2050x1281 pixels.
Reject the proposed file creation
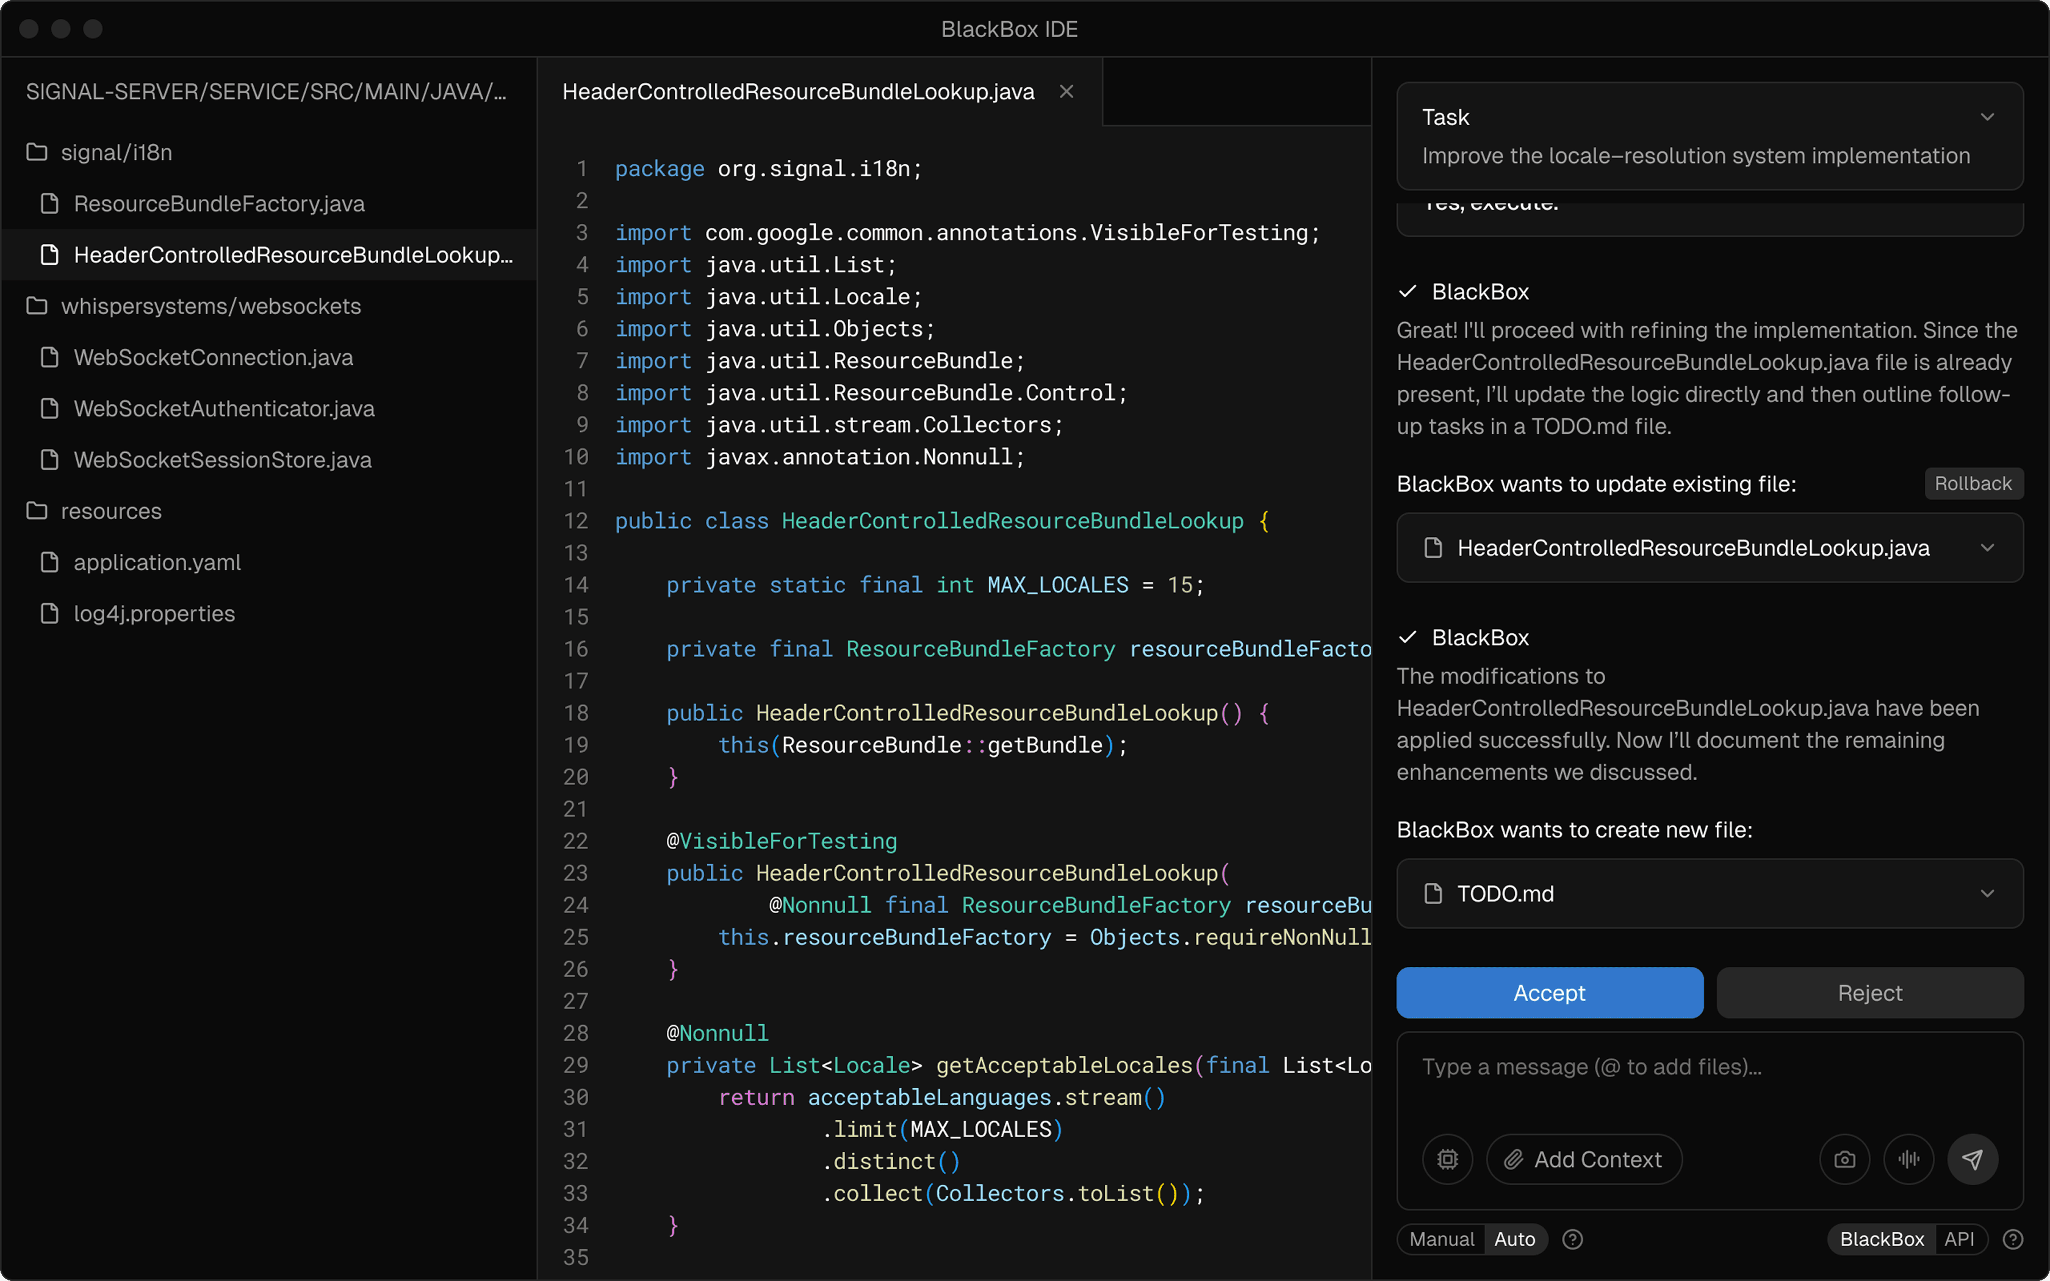click(1869, 993)
